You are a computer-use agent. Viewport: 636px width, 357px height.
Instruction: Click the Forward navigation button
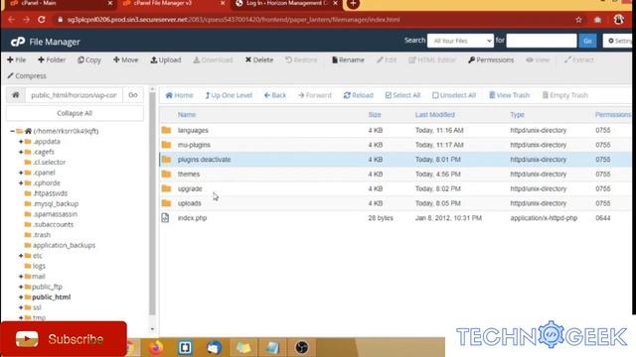tap(315, 95)
